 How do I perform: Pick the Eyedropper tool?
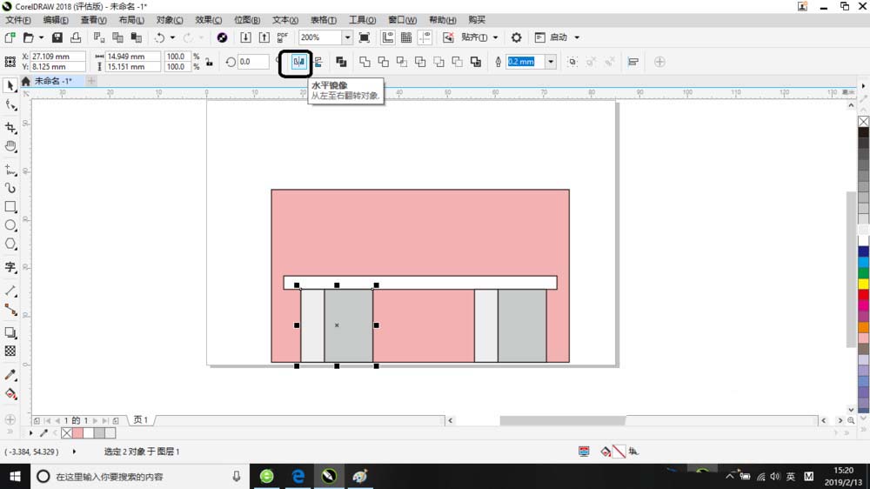click(10, 374)
